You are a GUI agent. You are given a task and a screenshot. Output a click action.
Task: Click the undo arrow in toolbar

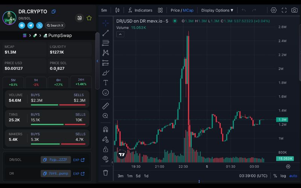pos(243,10)
